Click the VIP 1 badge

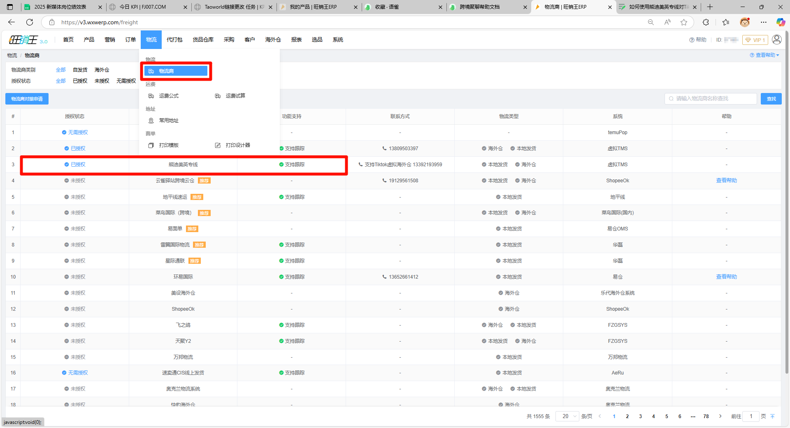pyautogui.click(x=755, y=40)
